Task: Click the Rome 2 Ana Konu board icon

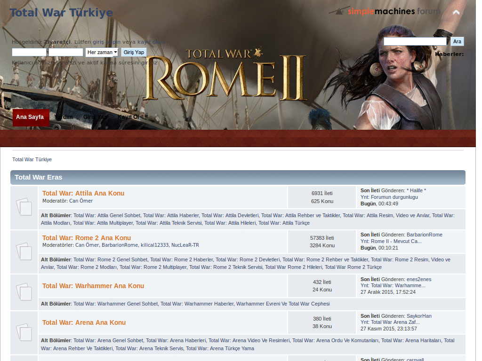Action: pyautogui.click(x=24, y=251)
